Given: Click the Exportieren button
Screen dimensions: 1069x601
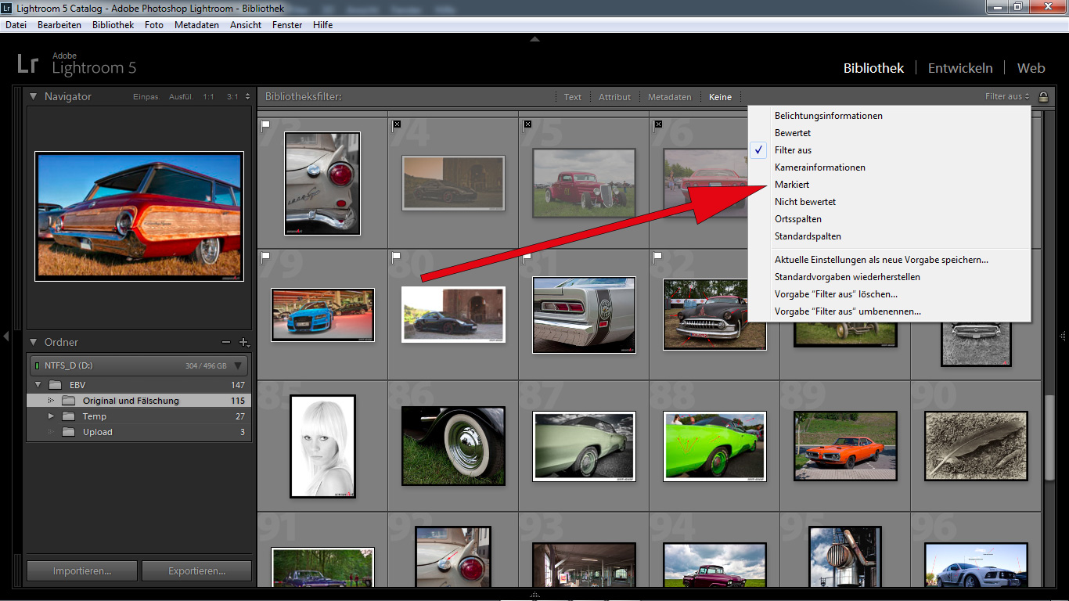Looking at the screenshot, I should (x=196, y=570).
